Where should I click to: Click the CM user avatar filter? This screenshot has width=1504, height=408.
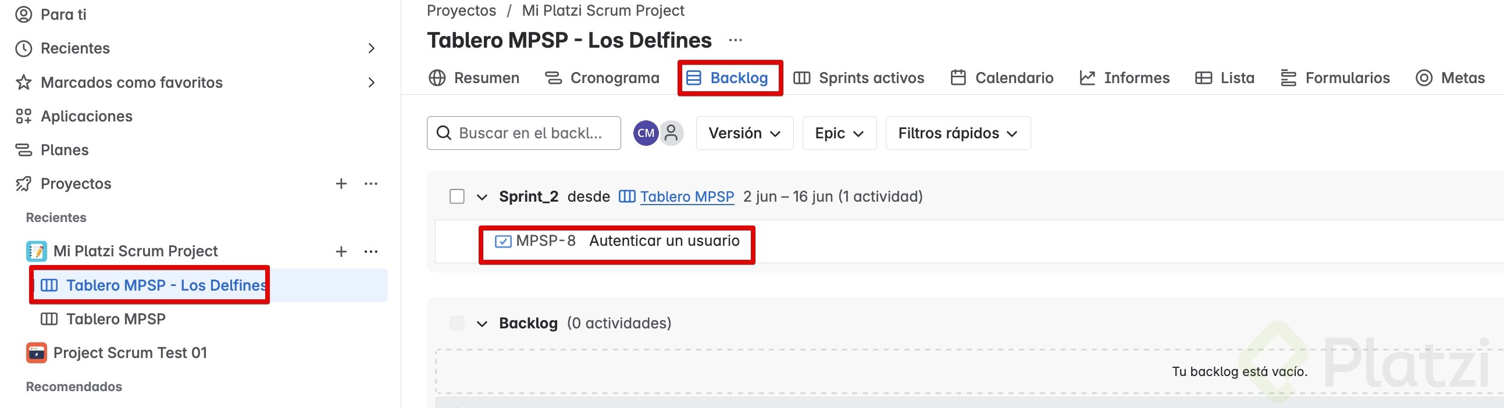coord(645,133)
